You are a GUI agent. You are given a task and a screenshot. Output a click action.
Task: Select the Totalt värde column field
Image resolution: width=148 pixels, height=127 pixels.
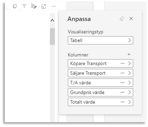(x=100, y=102)
